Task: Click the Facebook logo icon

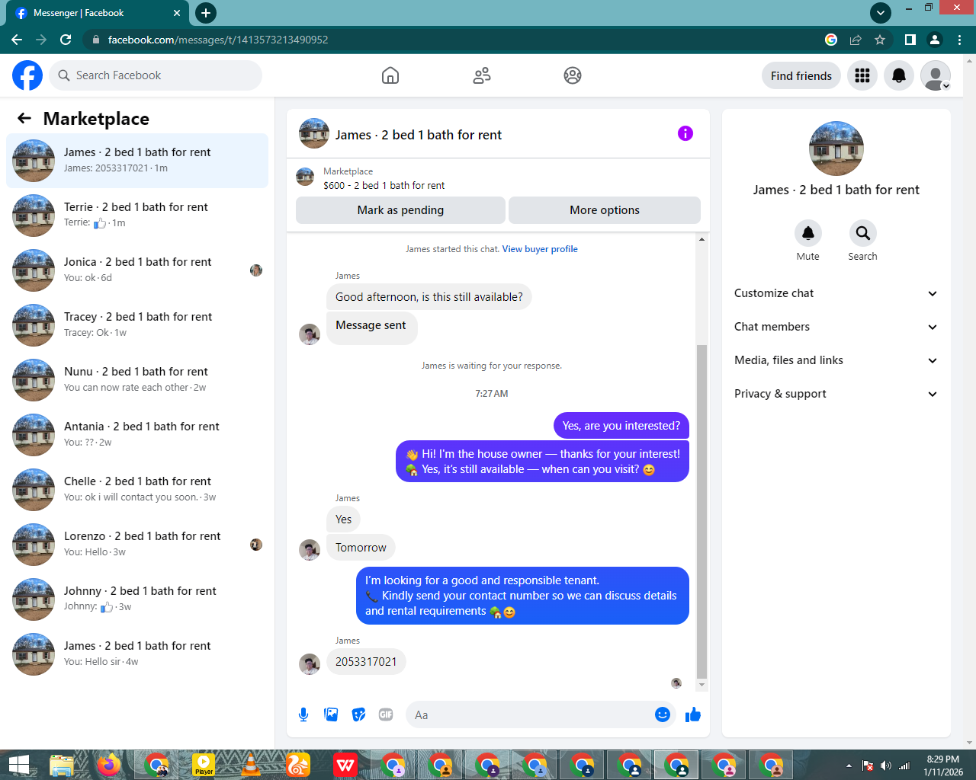Action: click(x=27, y=75)
